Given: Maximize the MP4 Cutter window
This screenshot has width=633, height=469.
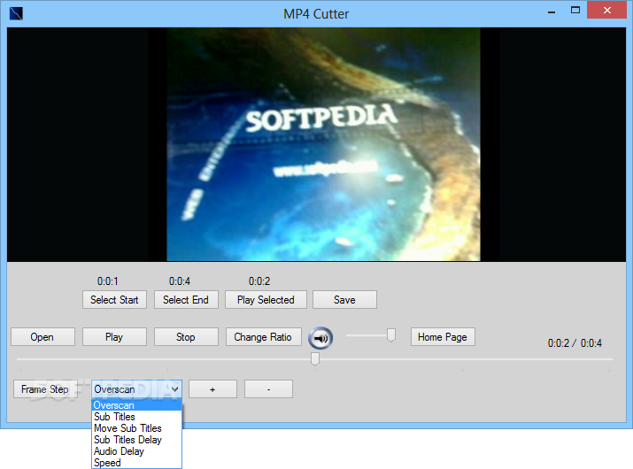Looking at the screenshot, I should 575,11.
